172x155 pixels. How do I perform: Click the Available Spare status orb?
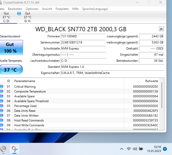click(2, 96)
